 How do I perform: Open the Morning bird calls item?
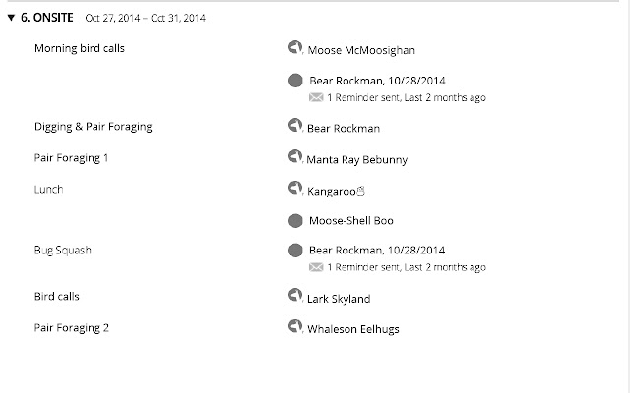click(x=80, y=48)
